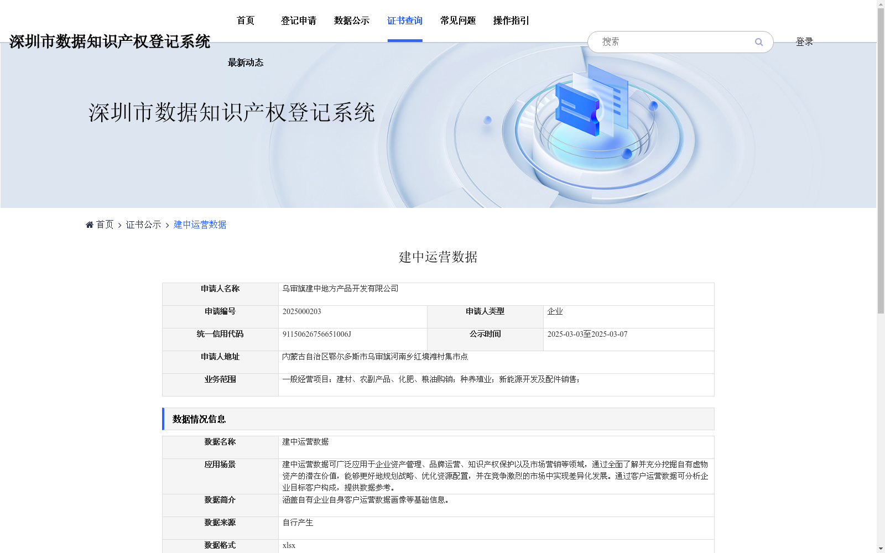
Task: Click the 申请人名称 label cell
Action: click(220, 294)
